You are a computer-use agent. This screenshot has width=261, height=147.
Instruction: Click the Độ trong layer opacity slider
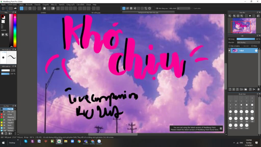(x=246, y=39)
